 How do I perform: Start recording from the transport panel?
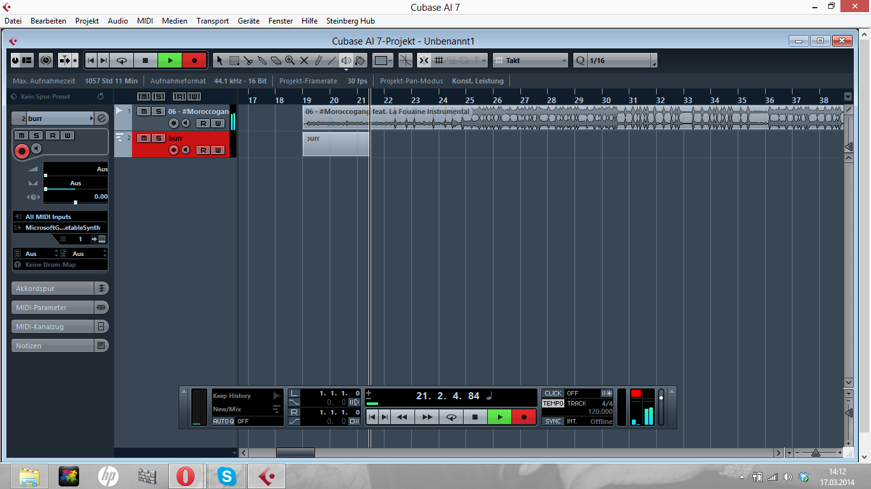[x=524, y=417]
